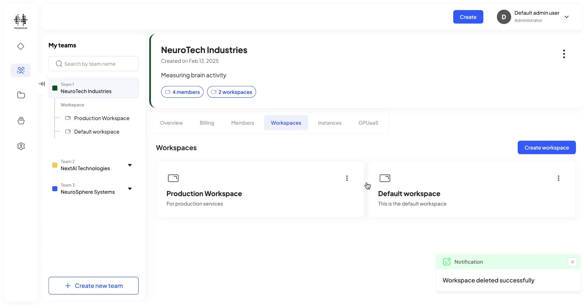
Task: Open the GPUaaS tab
Action: tap(368, 123)
